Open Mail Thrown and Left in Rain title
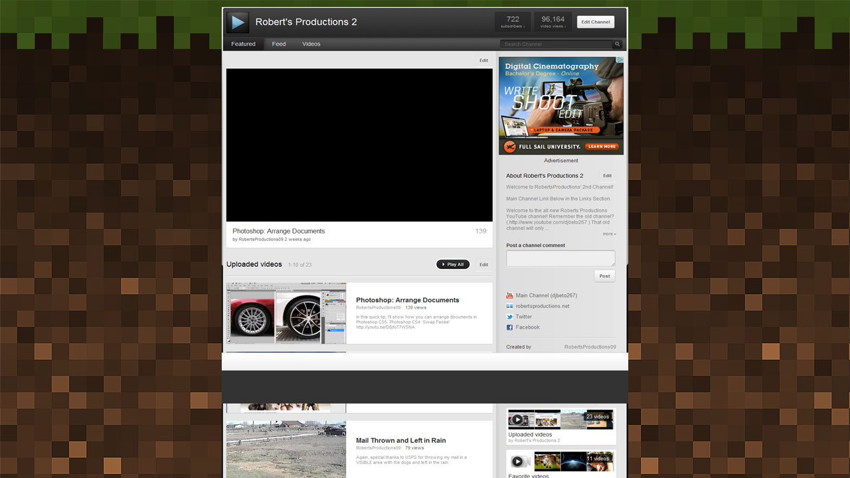The width and height of the screenshot is (850, 478). 400,440
